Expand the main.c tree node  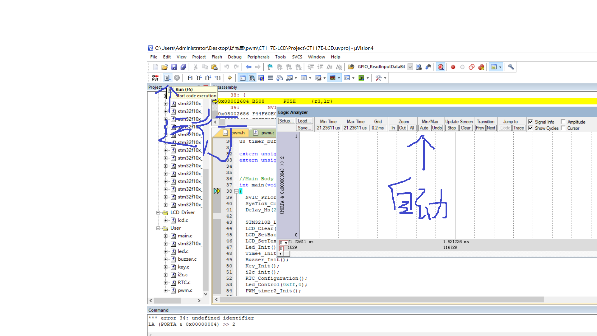pyautogui.click(x=165, y=236)
